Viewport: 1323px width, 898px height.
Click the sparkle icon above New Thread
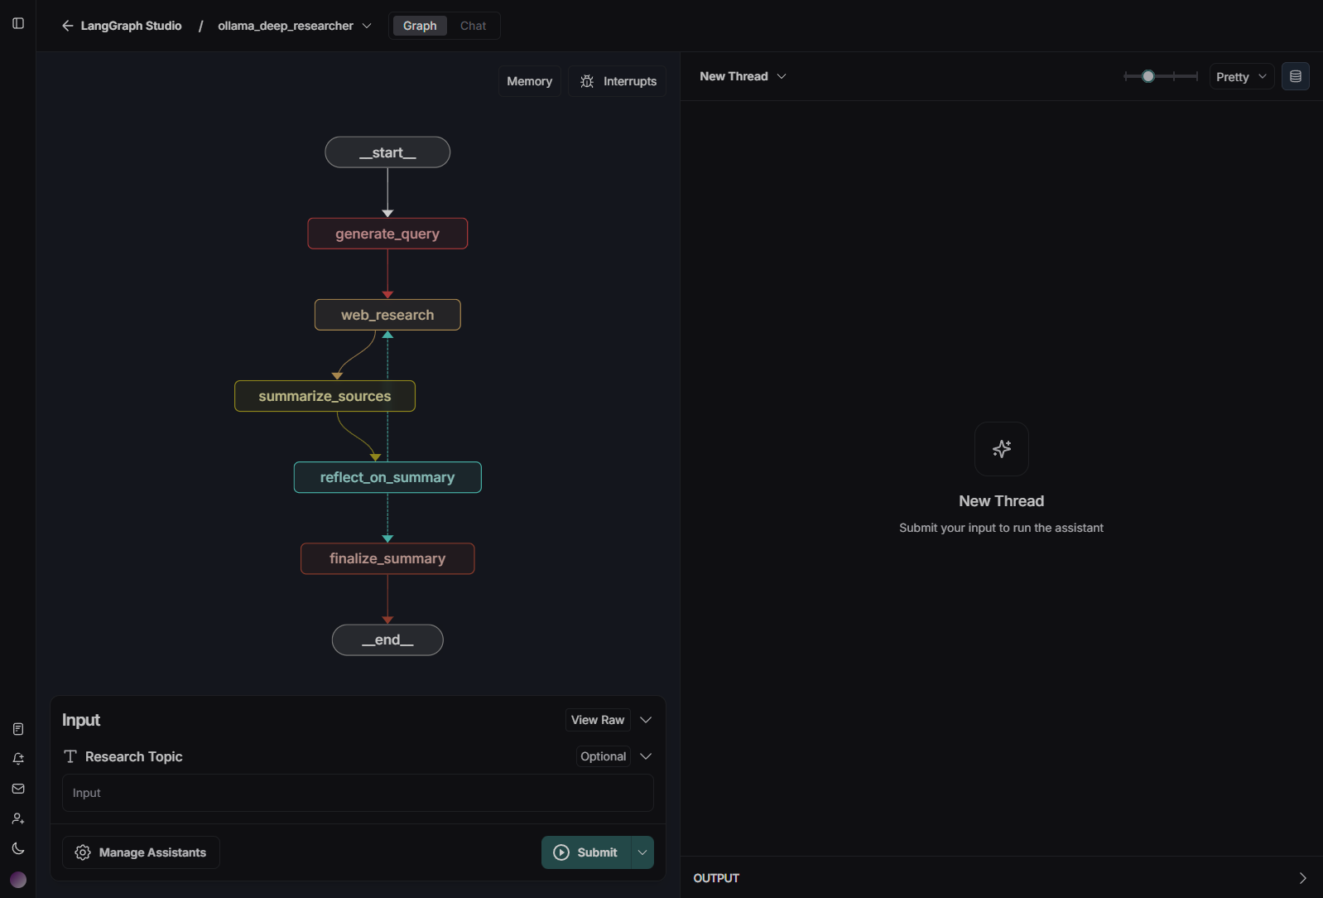(x=1002, y=449)
